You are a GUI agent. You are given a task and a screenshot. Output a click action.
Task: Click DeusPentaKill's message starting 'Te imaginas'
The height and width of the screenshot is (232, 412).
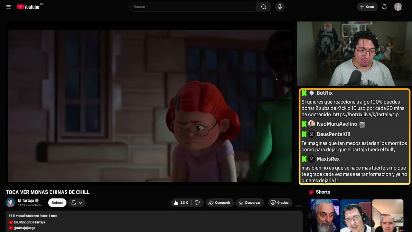(354, 146)
